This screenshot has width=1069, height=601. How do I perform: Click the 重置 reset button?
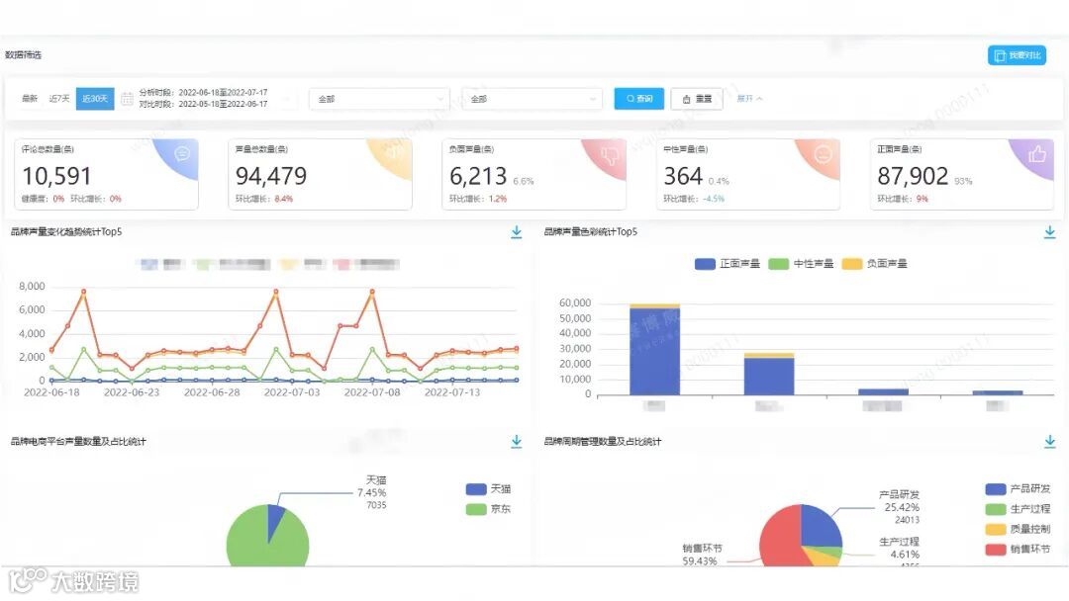click(697, 99)
